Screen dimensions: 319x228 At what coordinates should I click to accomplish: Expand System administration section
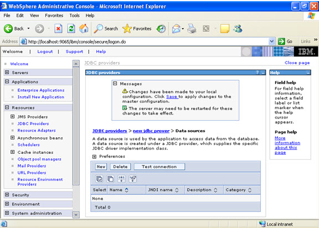[7, 213]
